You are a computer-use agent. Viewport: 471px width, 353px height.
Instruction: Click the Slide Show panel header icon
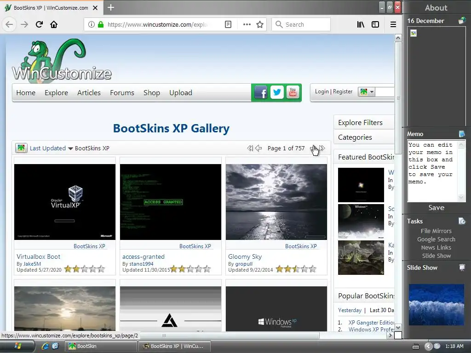click(462, 268)
